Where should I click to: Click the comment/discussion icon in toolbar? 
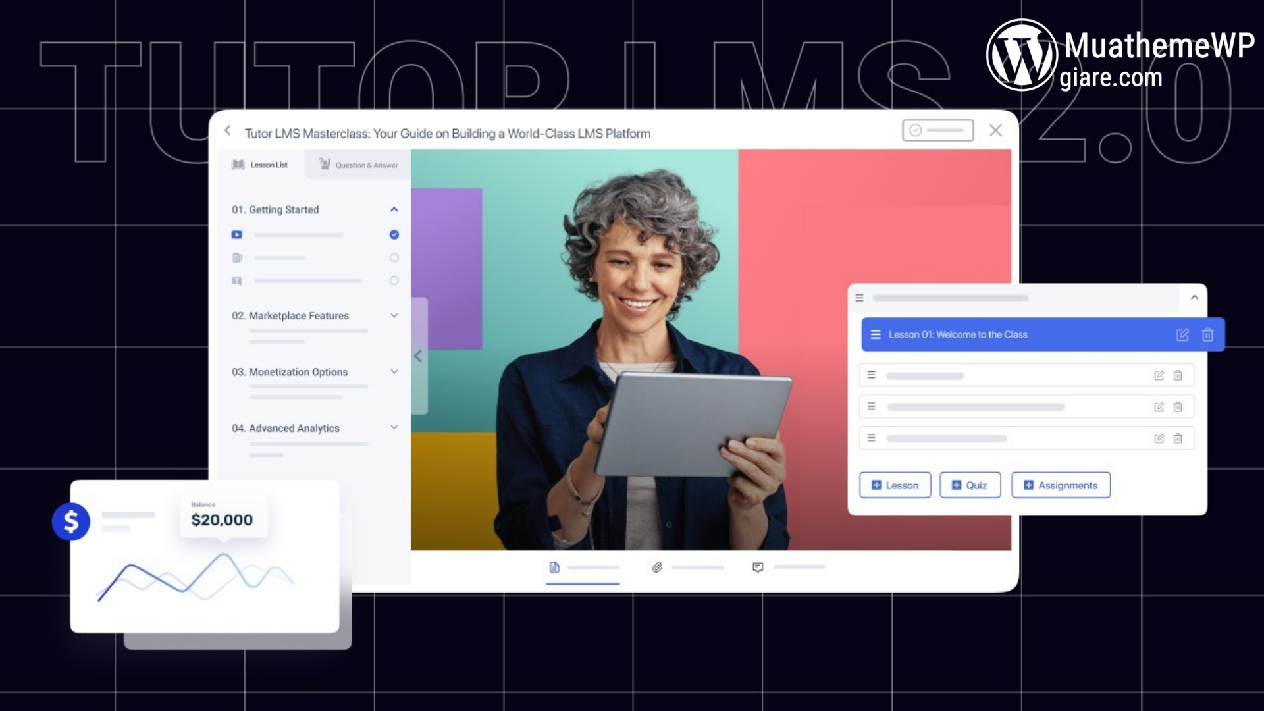click(757, 567)
